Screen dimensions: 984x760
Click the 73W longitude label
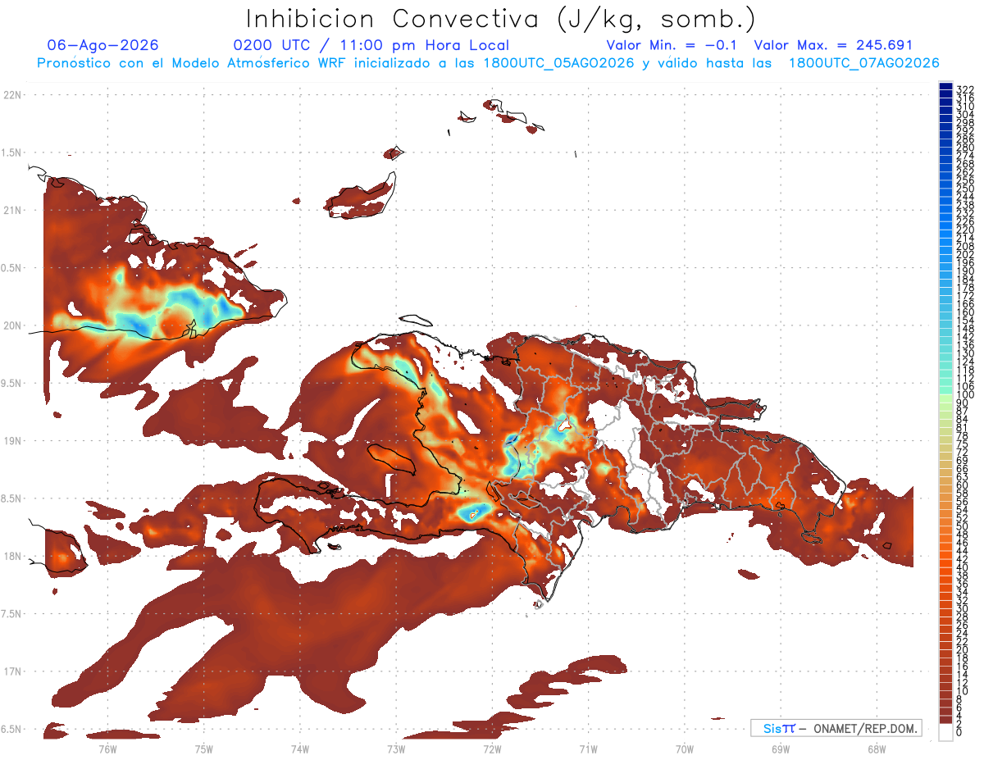pos(395,749)
